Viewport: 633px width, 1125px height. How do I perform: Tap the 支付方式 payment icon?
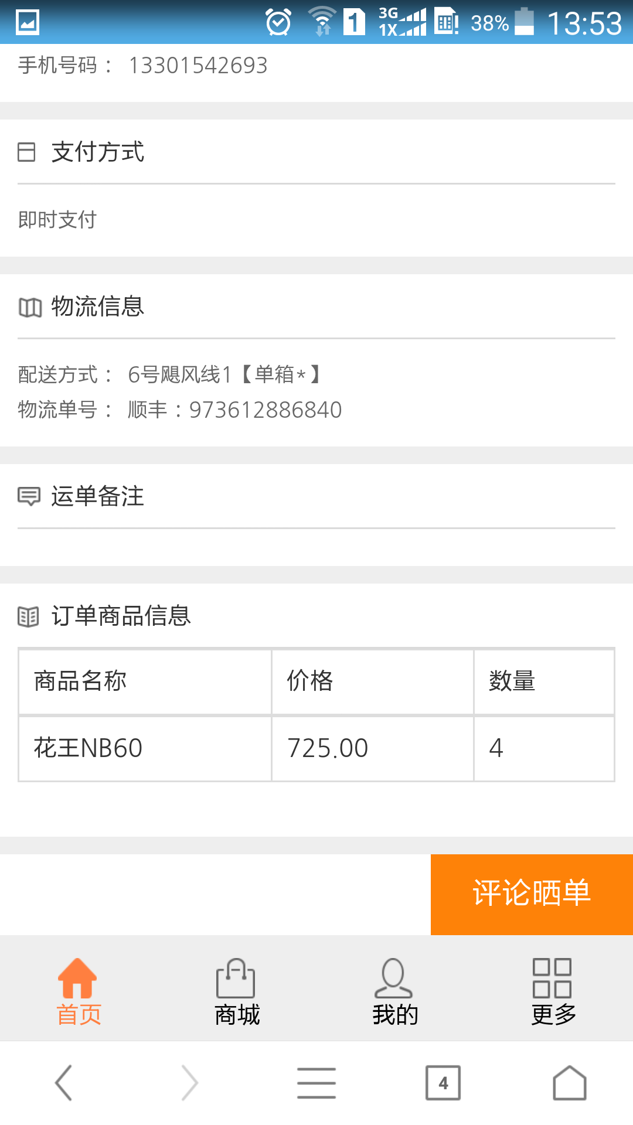(x=26, y=152)
